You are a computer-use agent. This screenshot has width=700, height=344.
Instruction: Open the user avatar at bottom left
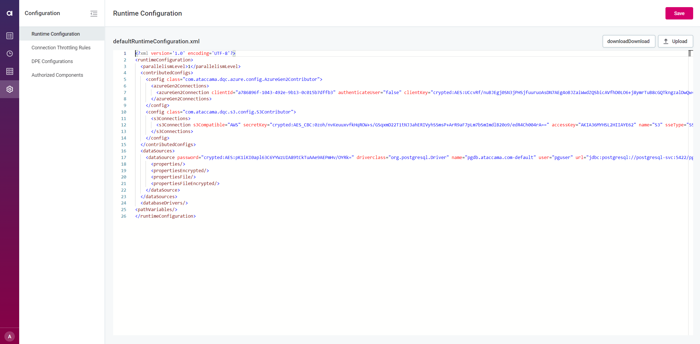coord(10,336)
